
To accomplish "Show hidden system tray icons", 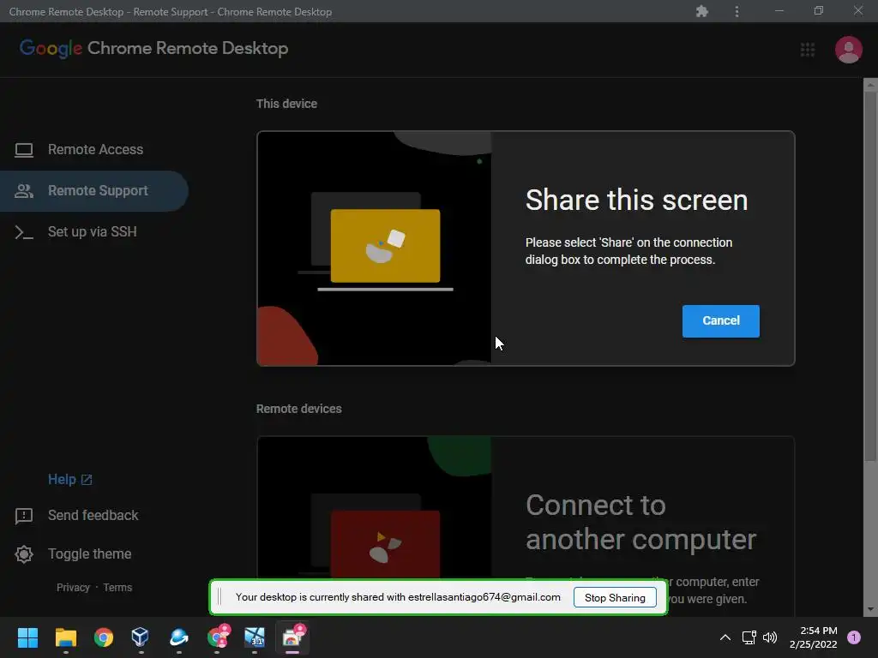I will tap(725, 637).
